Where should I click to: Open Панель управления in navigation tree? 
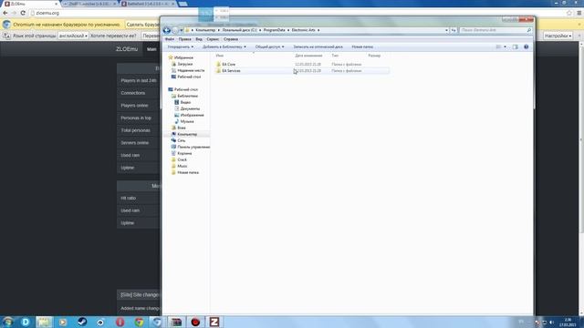click(193, 147)
